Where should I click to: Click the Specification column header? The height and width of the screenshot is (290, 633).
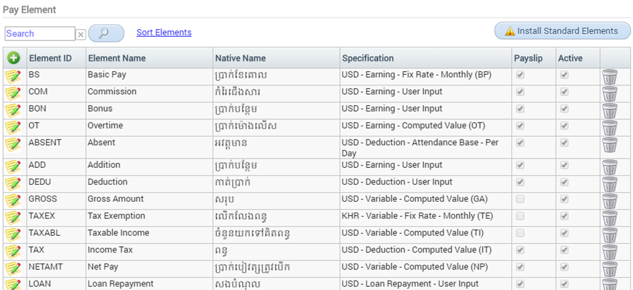click(x=368, y=58)
